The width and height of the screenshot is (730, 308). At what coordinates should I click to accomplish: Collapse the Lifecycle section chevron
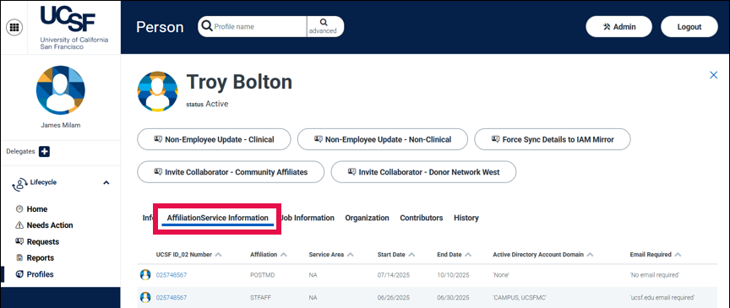click(x=106, y=183)
